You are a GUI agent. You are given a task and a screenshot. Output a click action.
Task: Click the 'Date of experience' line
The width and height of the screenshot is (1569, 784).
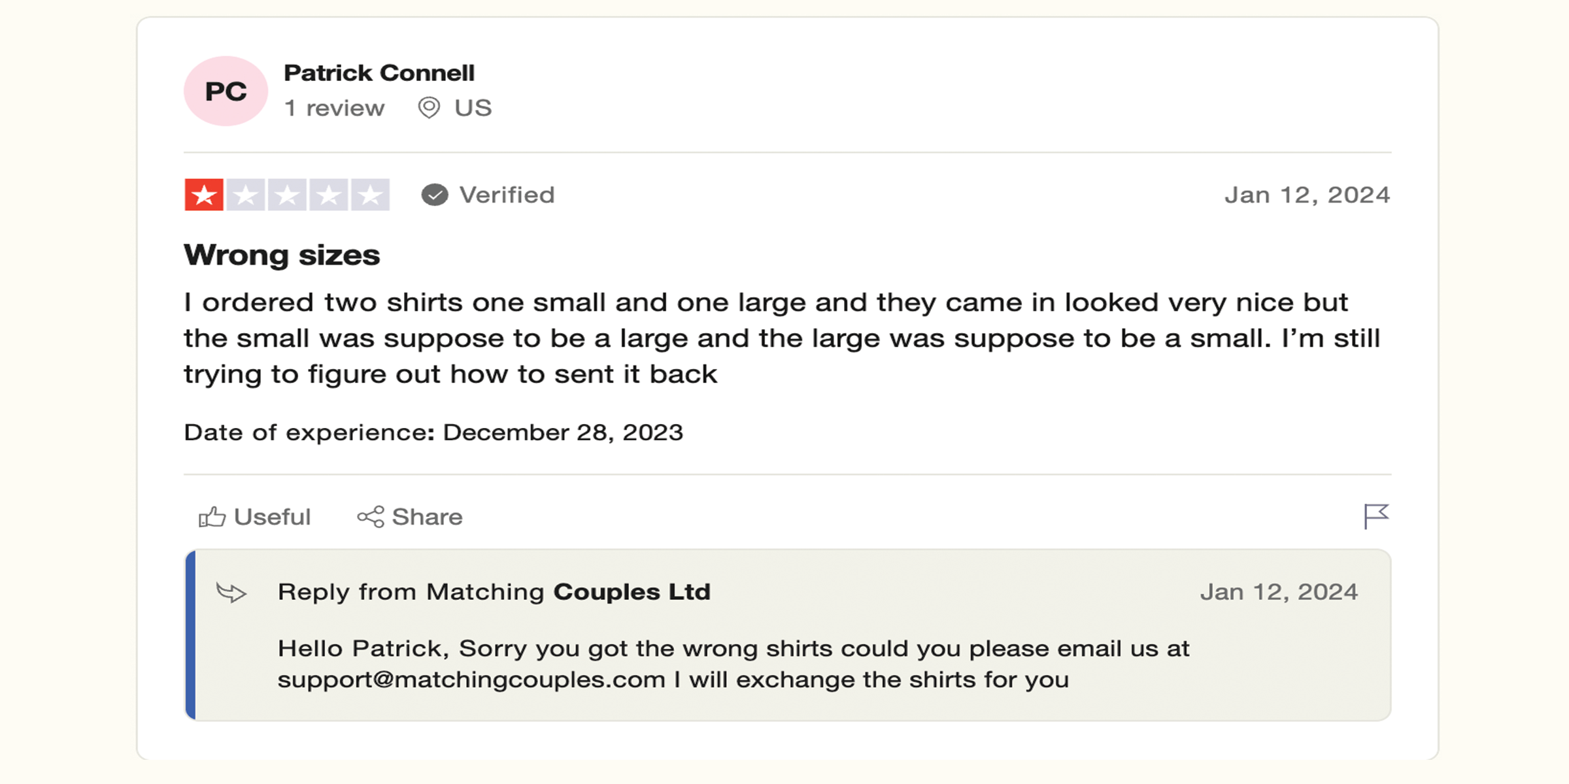(x=433, y=433)
